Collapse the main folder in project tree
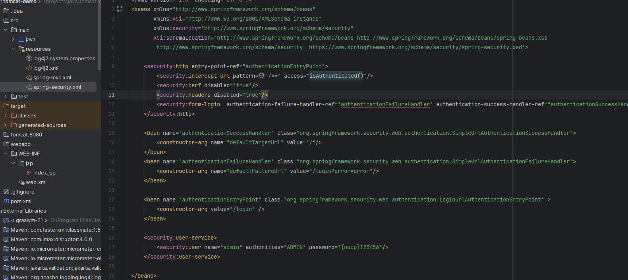 [x=6, y=30]
